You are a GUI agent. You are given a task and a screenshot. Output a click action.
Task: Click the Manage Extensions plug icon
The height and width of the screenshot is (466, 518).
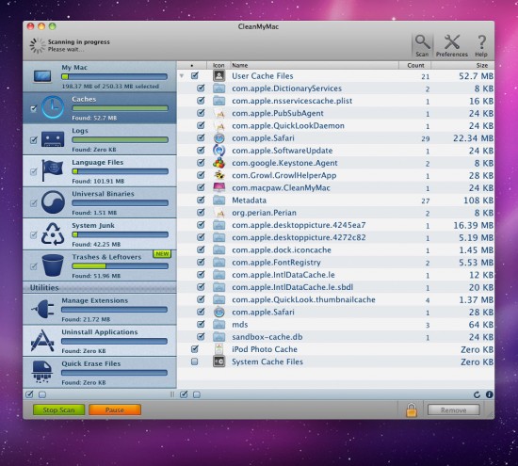point(43,309)
